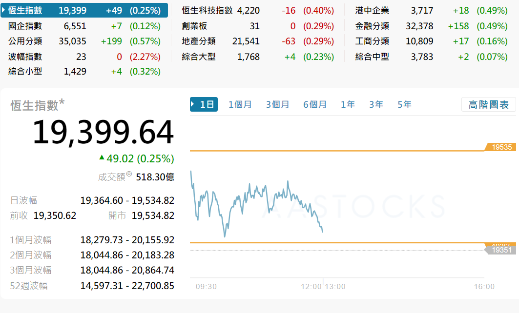Click the green up-triangle next to 49.02
Image resolution: width=519 pixels, height=313 pixels.
point(102,157)
